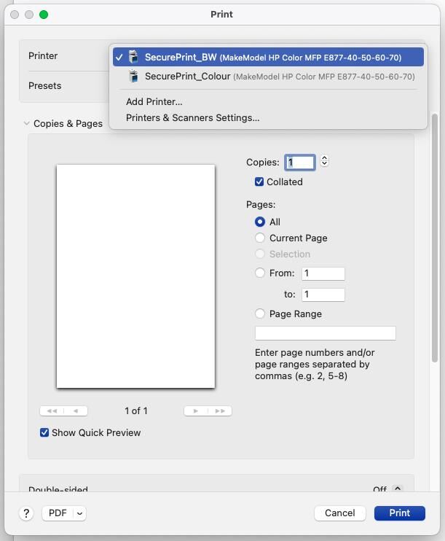Select the From pages radio button
Viewport: 445px width, 541px height.
(260, 273)
